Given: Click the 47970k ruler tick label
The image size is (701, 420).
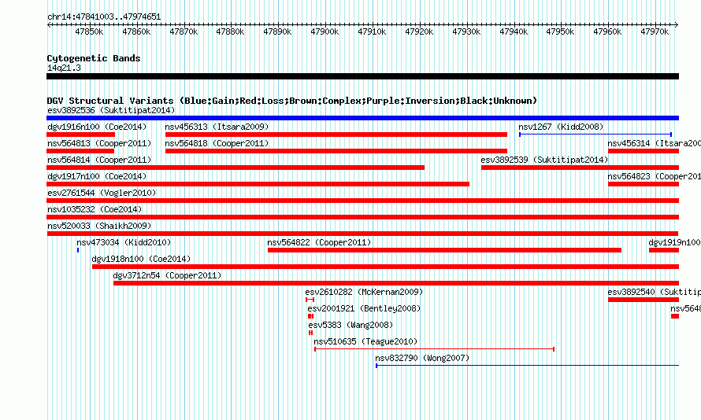Looking at the screenshot, I should point(655,31).
